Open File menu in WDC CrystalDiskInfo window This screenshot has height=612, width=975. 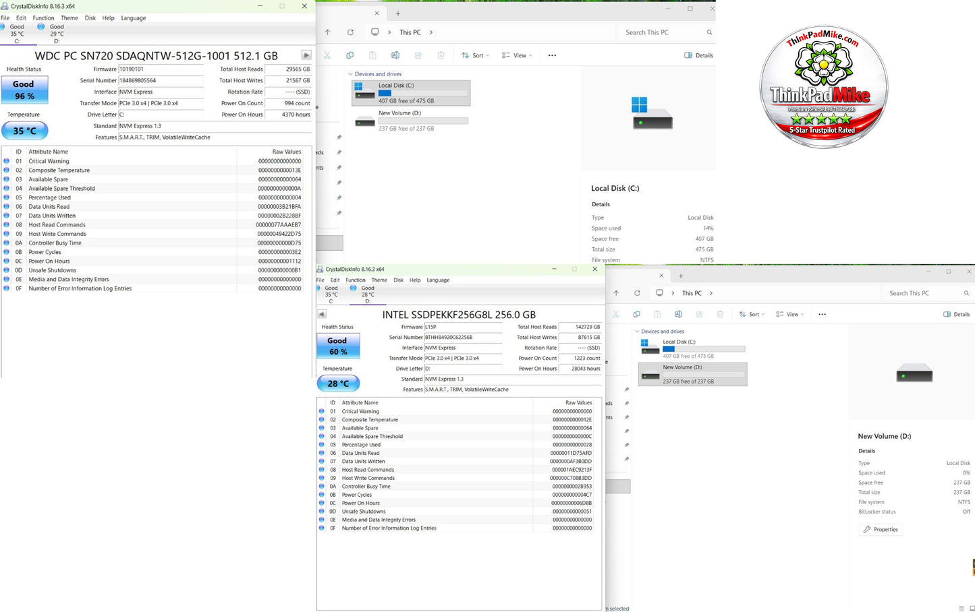click(5, 18)
